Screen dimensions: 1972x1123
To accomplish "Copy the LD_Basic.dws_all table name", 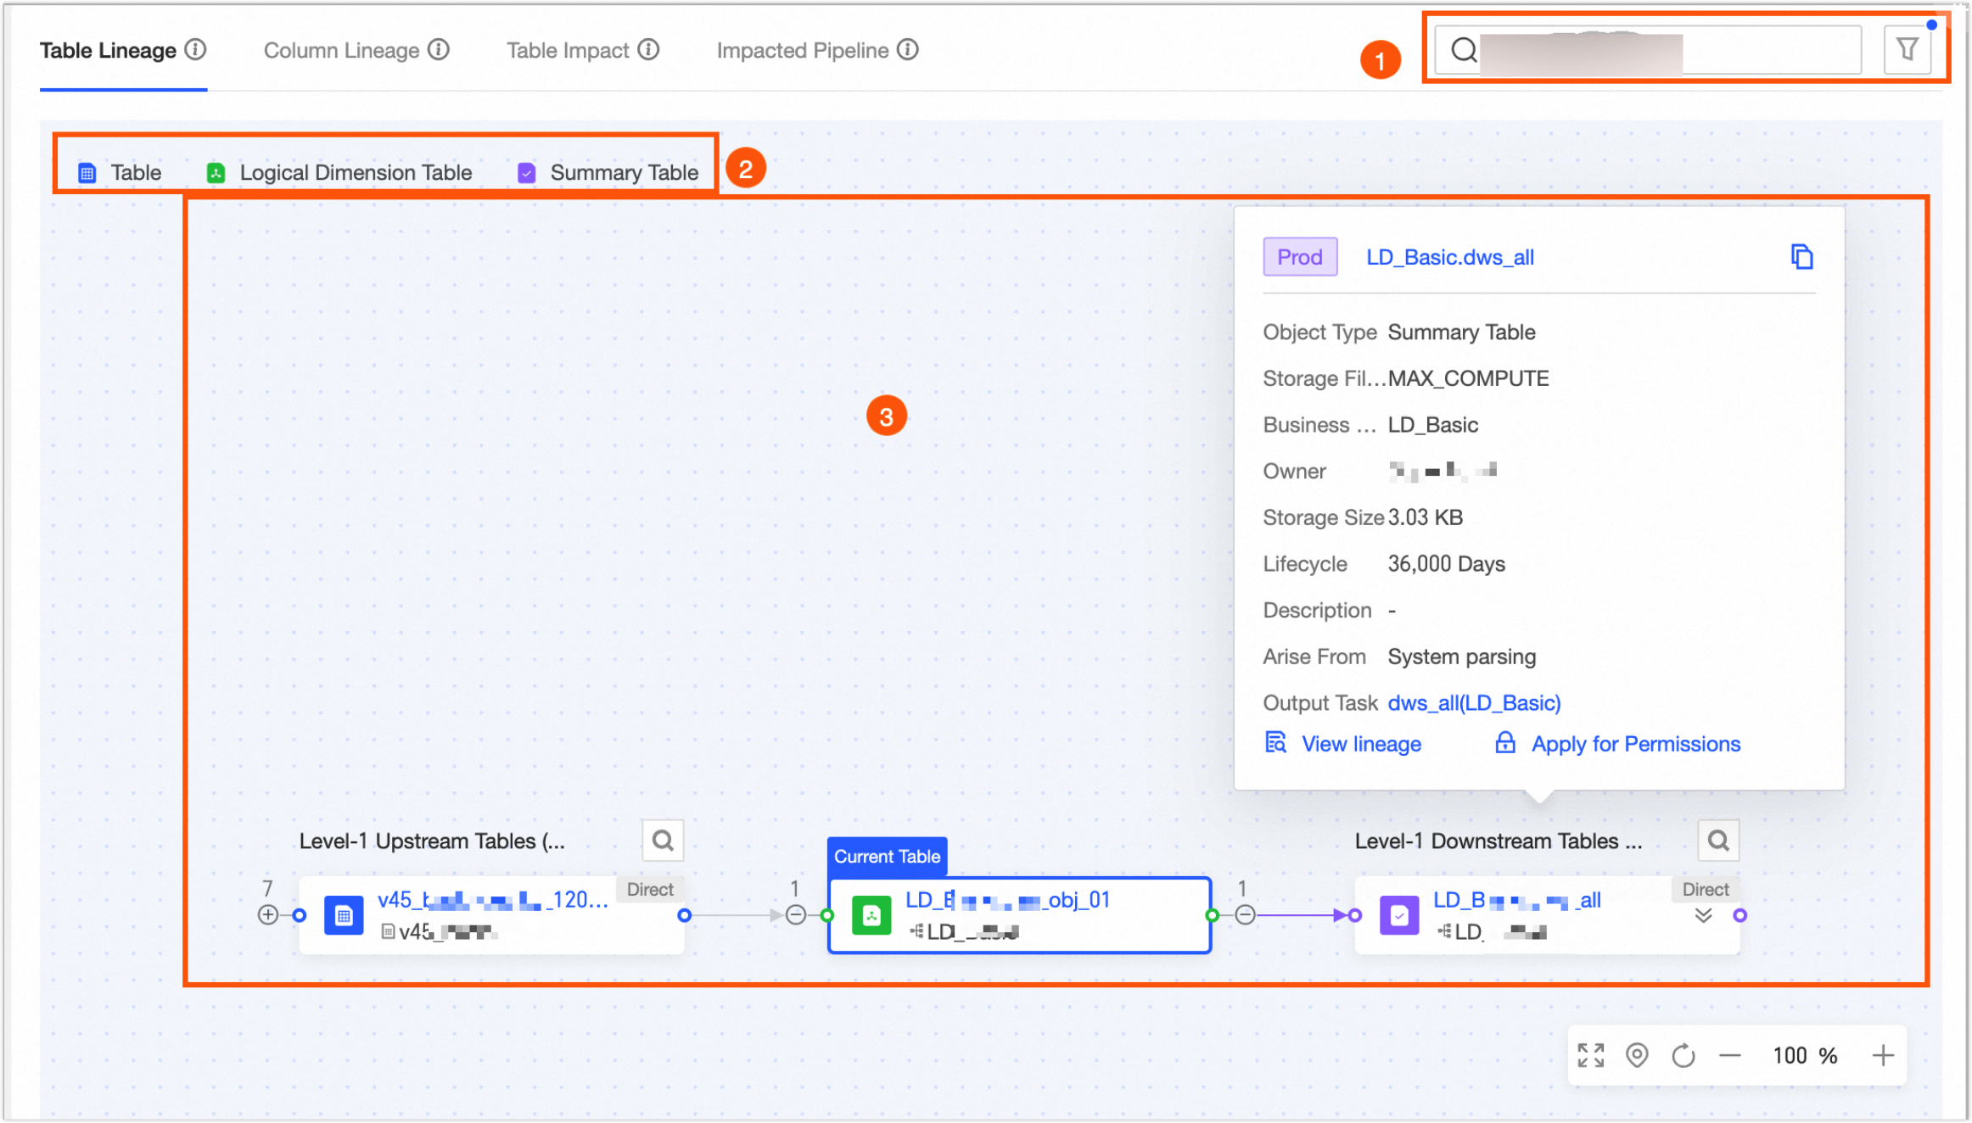I will [1801, 256].
